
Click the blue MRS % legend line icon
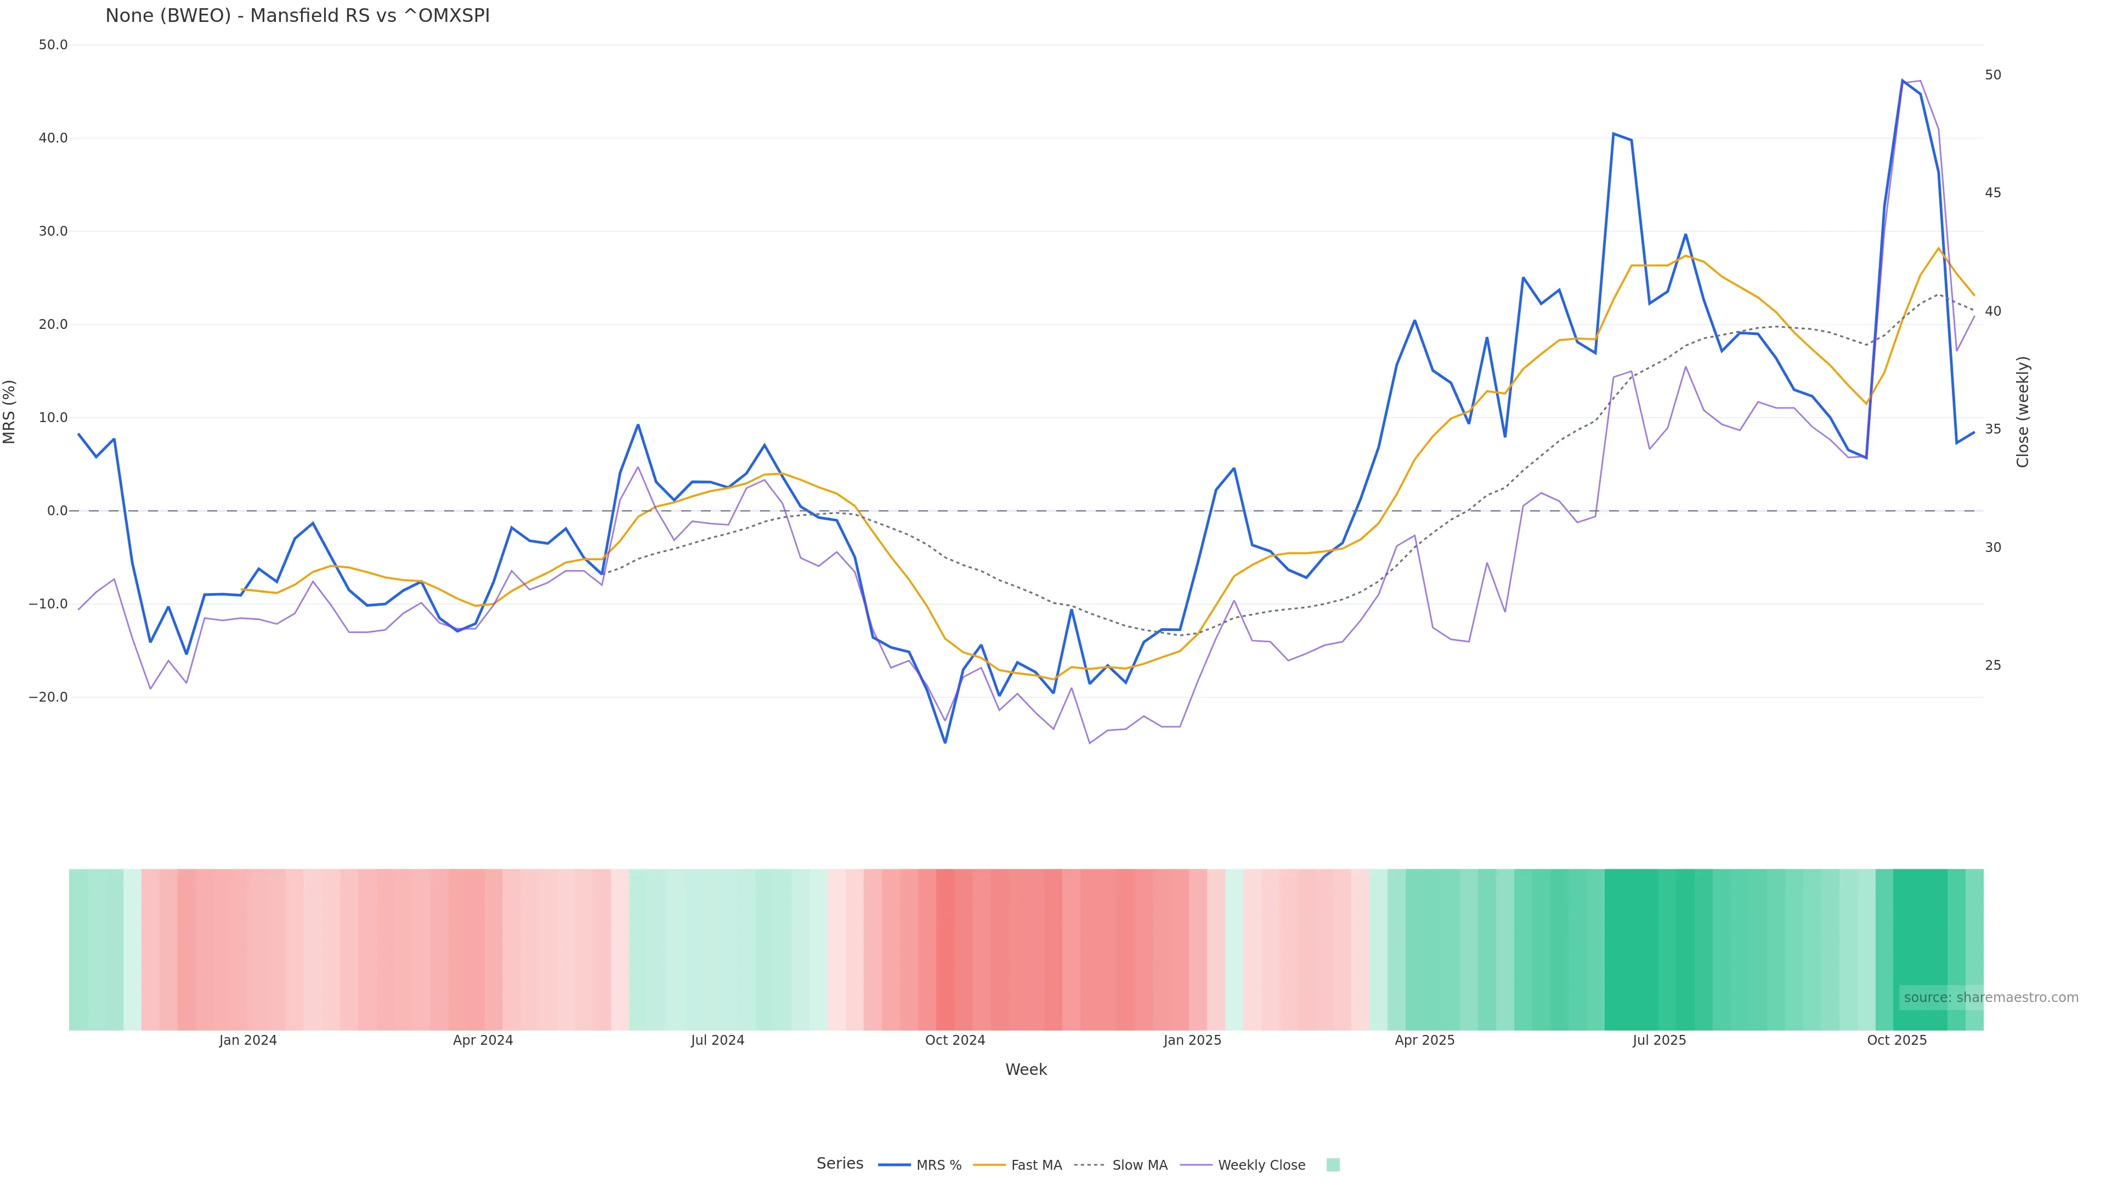(895, 1165)
